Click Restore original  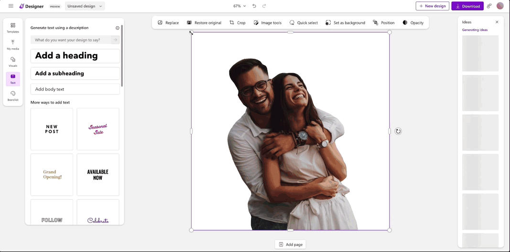tap(204, 23)
